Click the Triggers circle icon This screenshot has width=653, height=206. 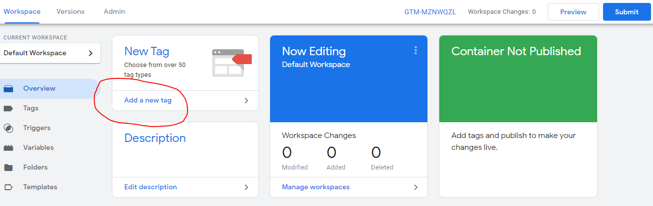point(8,128)
